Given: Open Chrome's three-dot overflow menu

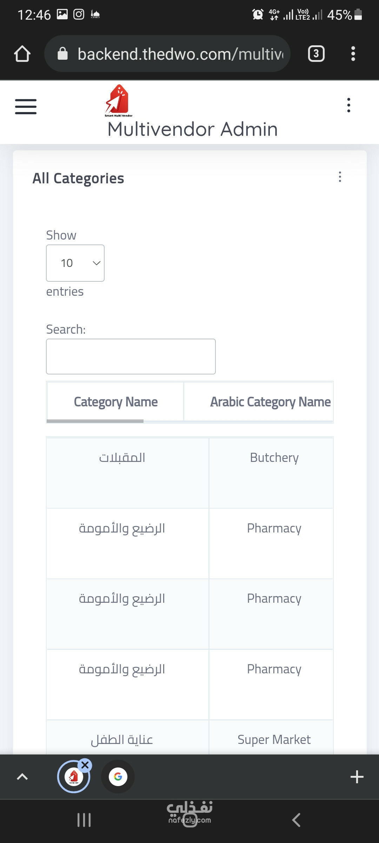Looking at the screenshot, I should tap(353, 54).
